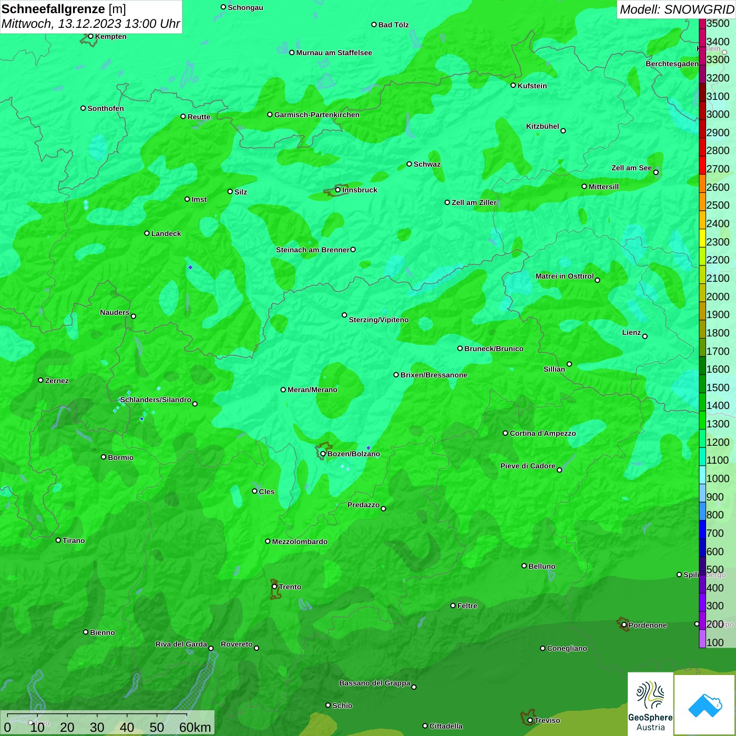Select the dark green 1600 legend swatch

pos(702,365)
